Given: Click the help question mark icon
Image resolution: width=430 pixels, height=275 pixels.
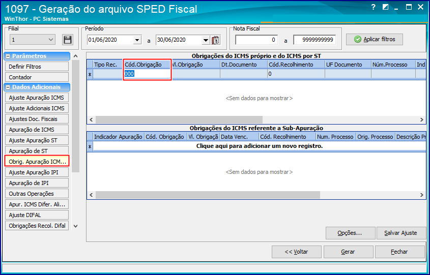Looking at the screenshot, I should (x=373, y=8).
